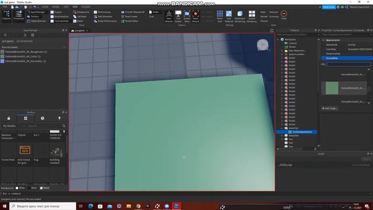Open the Performance window
Viewport: 373px width, 210px height.
pyautogui.click(x=102, y=12)
